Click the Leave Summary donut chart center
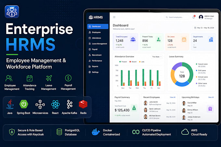 (x=182, y=74)
